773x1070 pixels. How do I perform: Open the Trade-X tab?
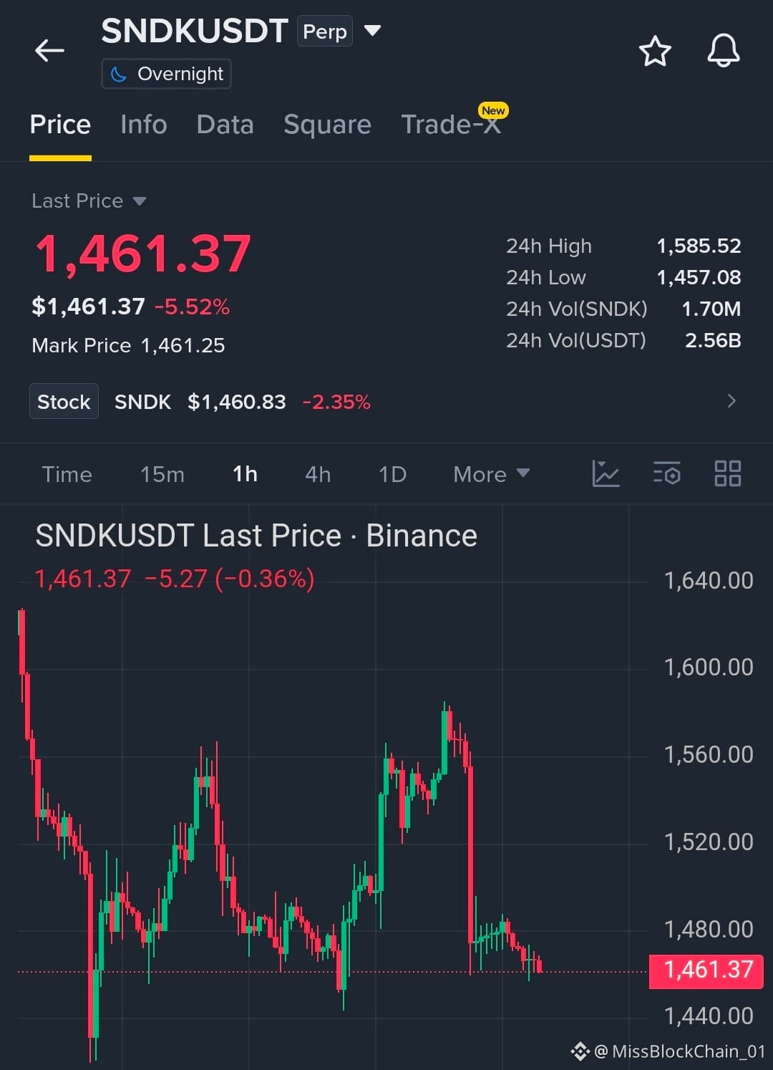pos(451,125)
